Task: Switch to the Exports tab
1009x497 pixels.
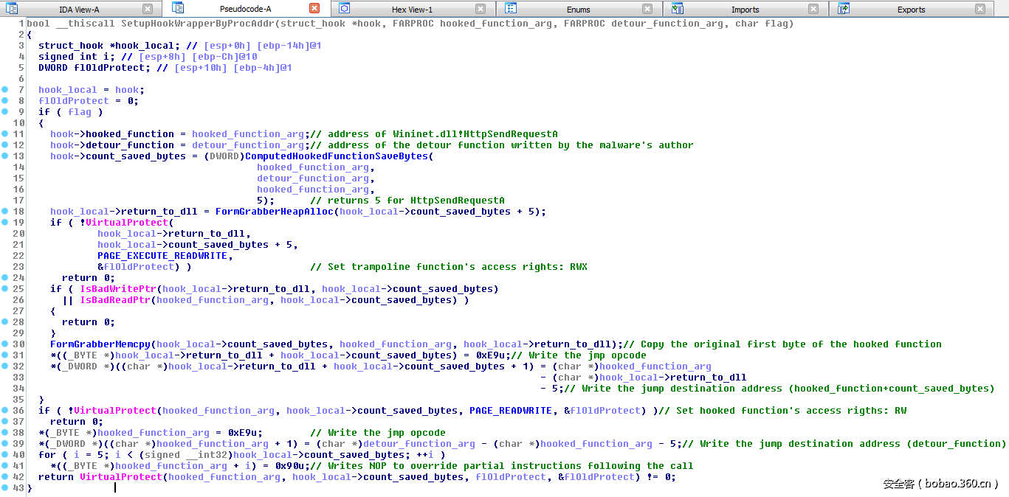Action: tap(911, 8)
